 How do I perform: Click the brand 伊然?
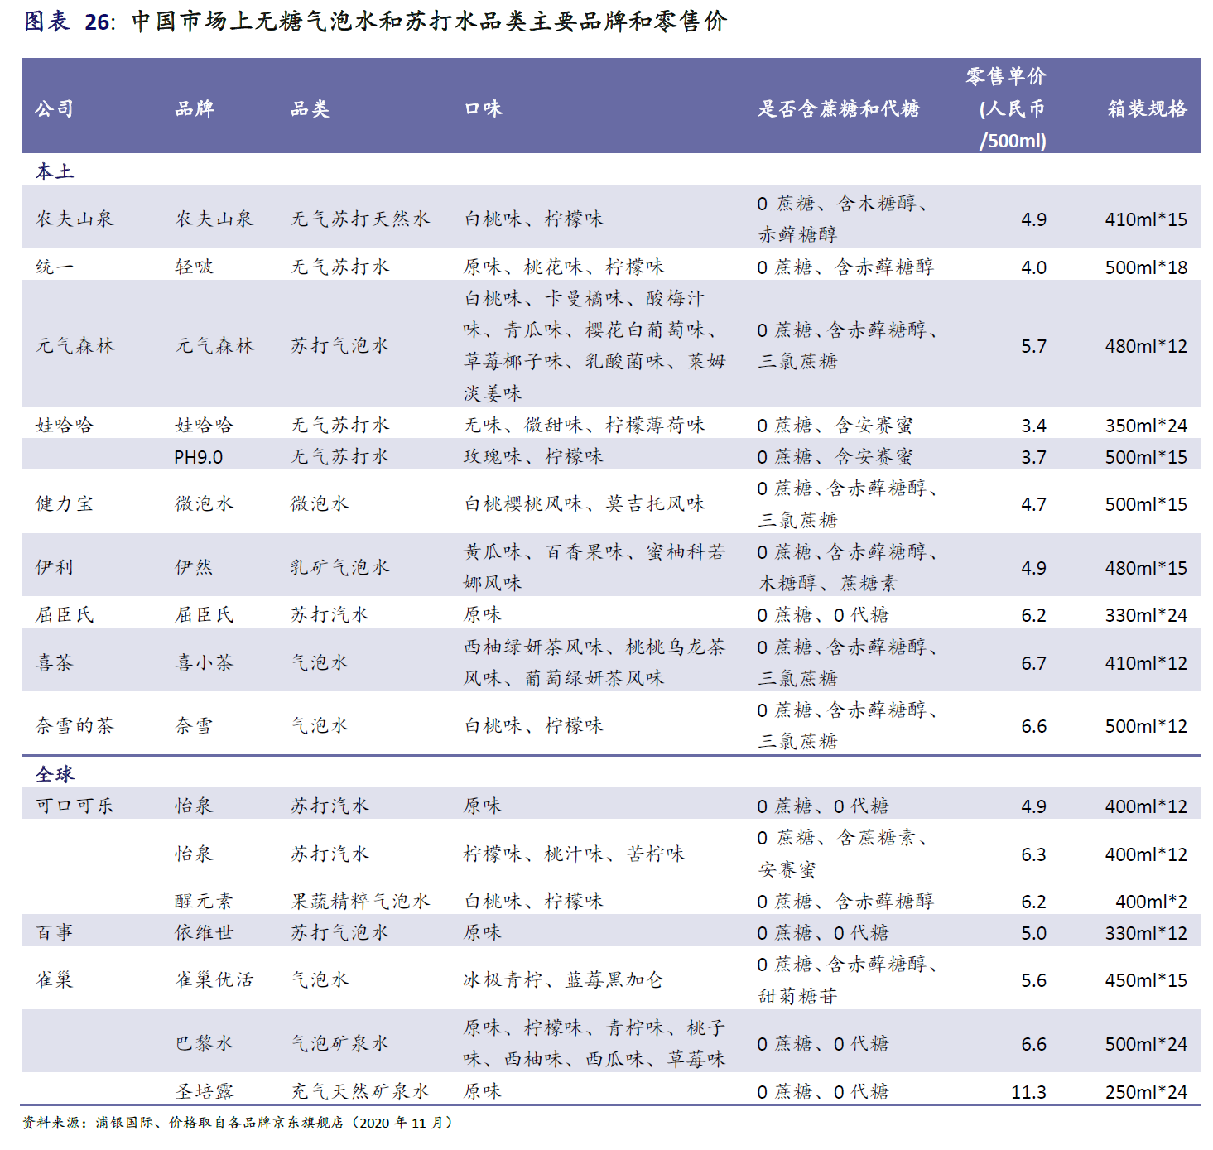[x=195, y=567]
